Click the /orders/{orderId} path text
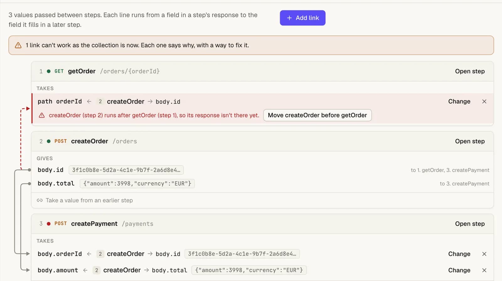This screenshot has height=281, width=502. 130,71
